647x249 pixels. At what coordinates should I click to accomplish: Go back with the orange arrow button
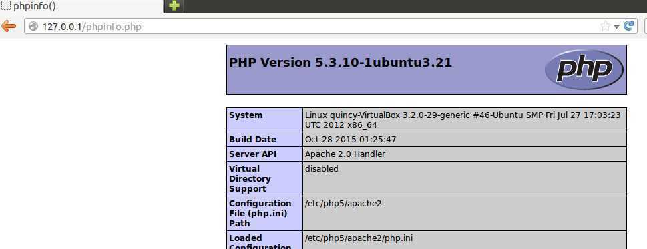click(x=9, y=27)
